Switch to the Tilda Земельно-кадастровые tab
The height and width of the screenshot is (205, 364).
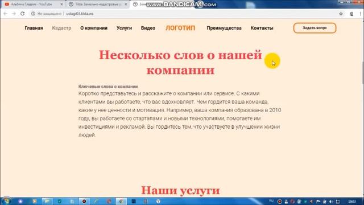[97, 4]
